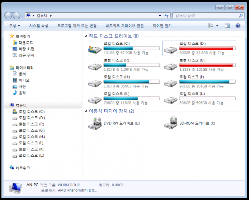The height and width of the screenshot is (200, 249).
Task: Refresh the address bar location
Action: point(166,16)
